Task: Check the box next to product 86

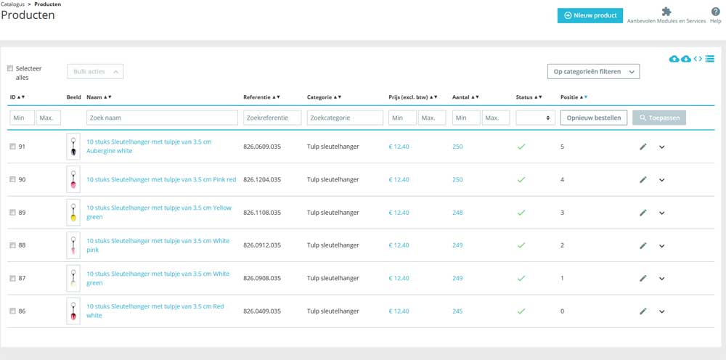Action: pos(12,311)
